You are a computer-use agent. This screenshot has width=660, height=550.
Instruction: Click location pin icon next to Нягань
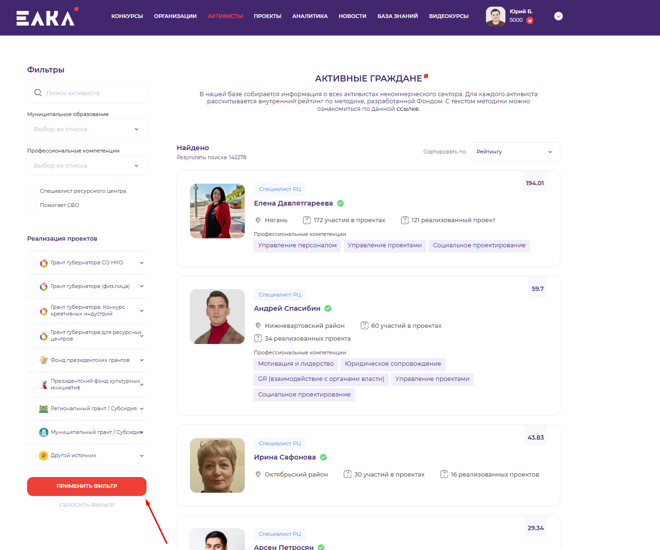258,220
